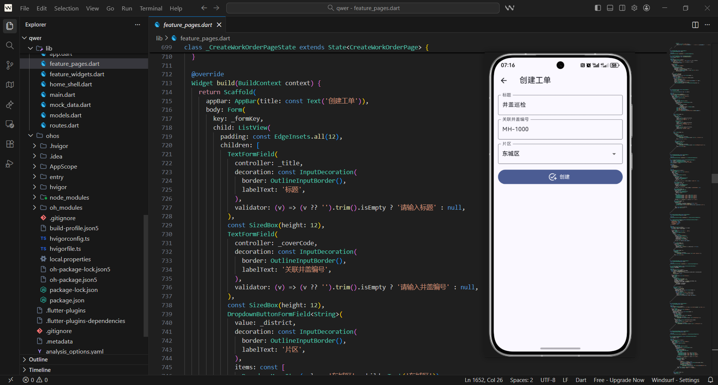Click Ln 1652, Col 26 status item
718x385 pixels.
coord(484,380)
